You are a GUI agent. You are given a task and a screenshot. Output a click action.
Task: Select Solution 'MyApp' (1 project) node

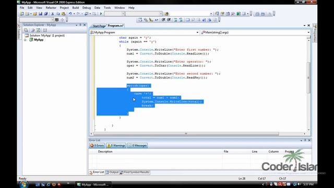47,36
